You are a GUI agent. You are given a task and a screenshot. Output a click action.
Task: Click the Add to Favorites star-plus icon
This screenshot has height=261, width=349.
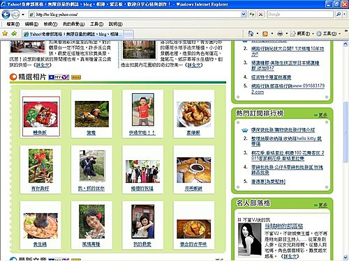pyautogui.click(x=14, y=33)
